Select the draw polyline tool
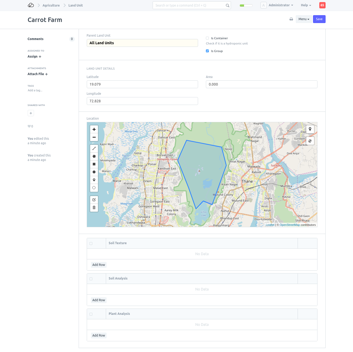The image size is (353, 352). [x=94, y=148]
